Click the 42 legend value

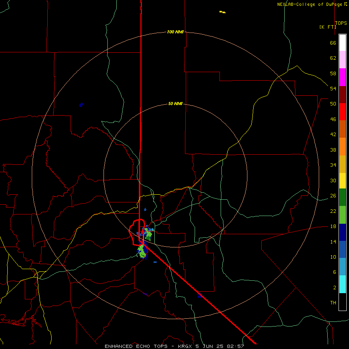coord(333,135)
